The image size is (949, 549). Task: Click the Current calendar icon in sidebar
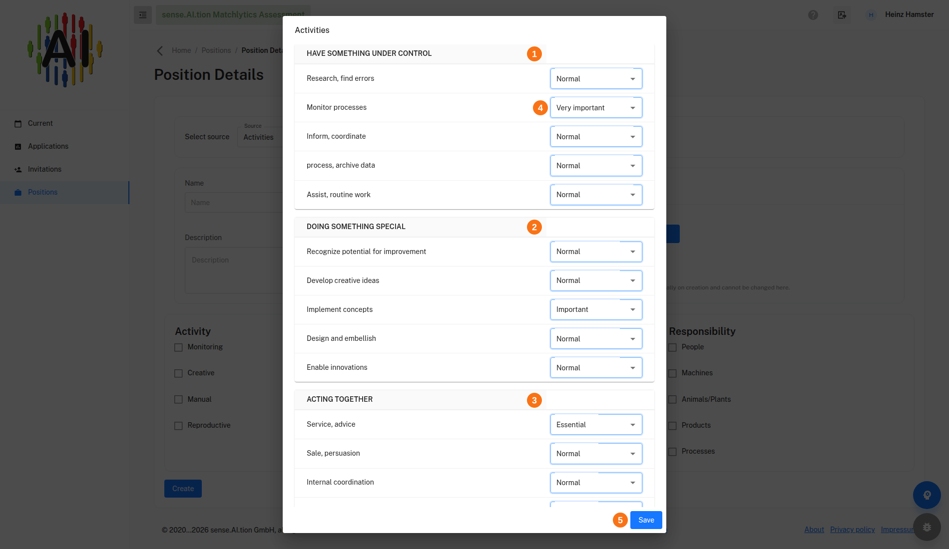(x=18, y=124)
